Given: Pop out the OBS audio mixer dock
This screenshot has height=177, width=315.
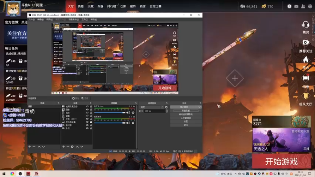Looking at the screenshot, I should pos(136,103).
